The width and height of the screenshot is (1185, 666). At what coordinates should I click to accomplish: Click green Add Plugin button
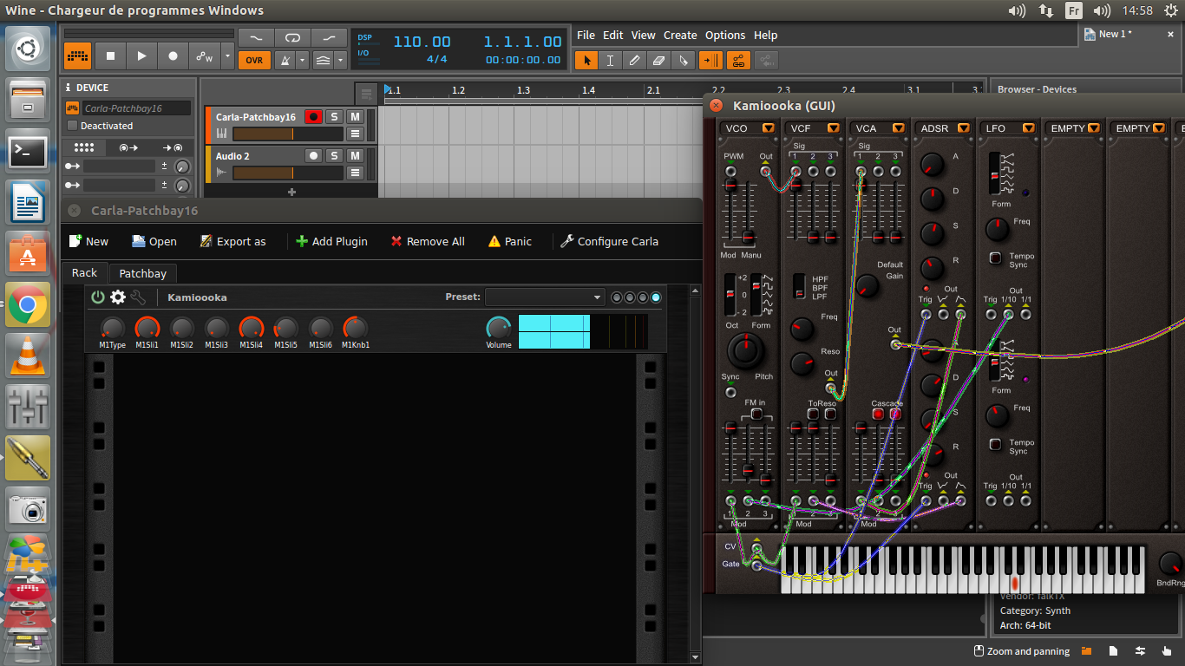tap(331, 241)
